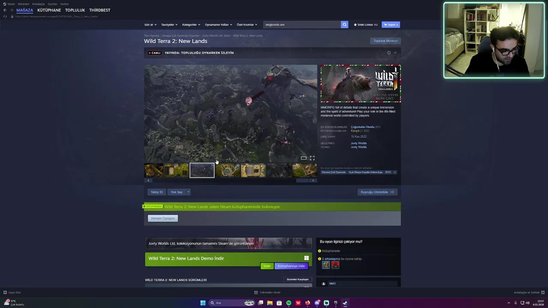Image resolution: width=548 pixels, height=308 pixels.
Task: Click the forward navigation arrow
Action: (12, 10)
